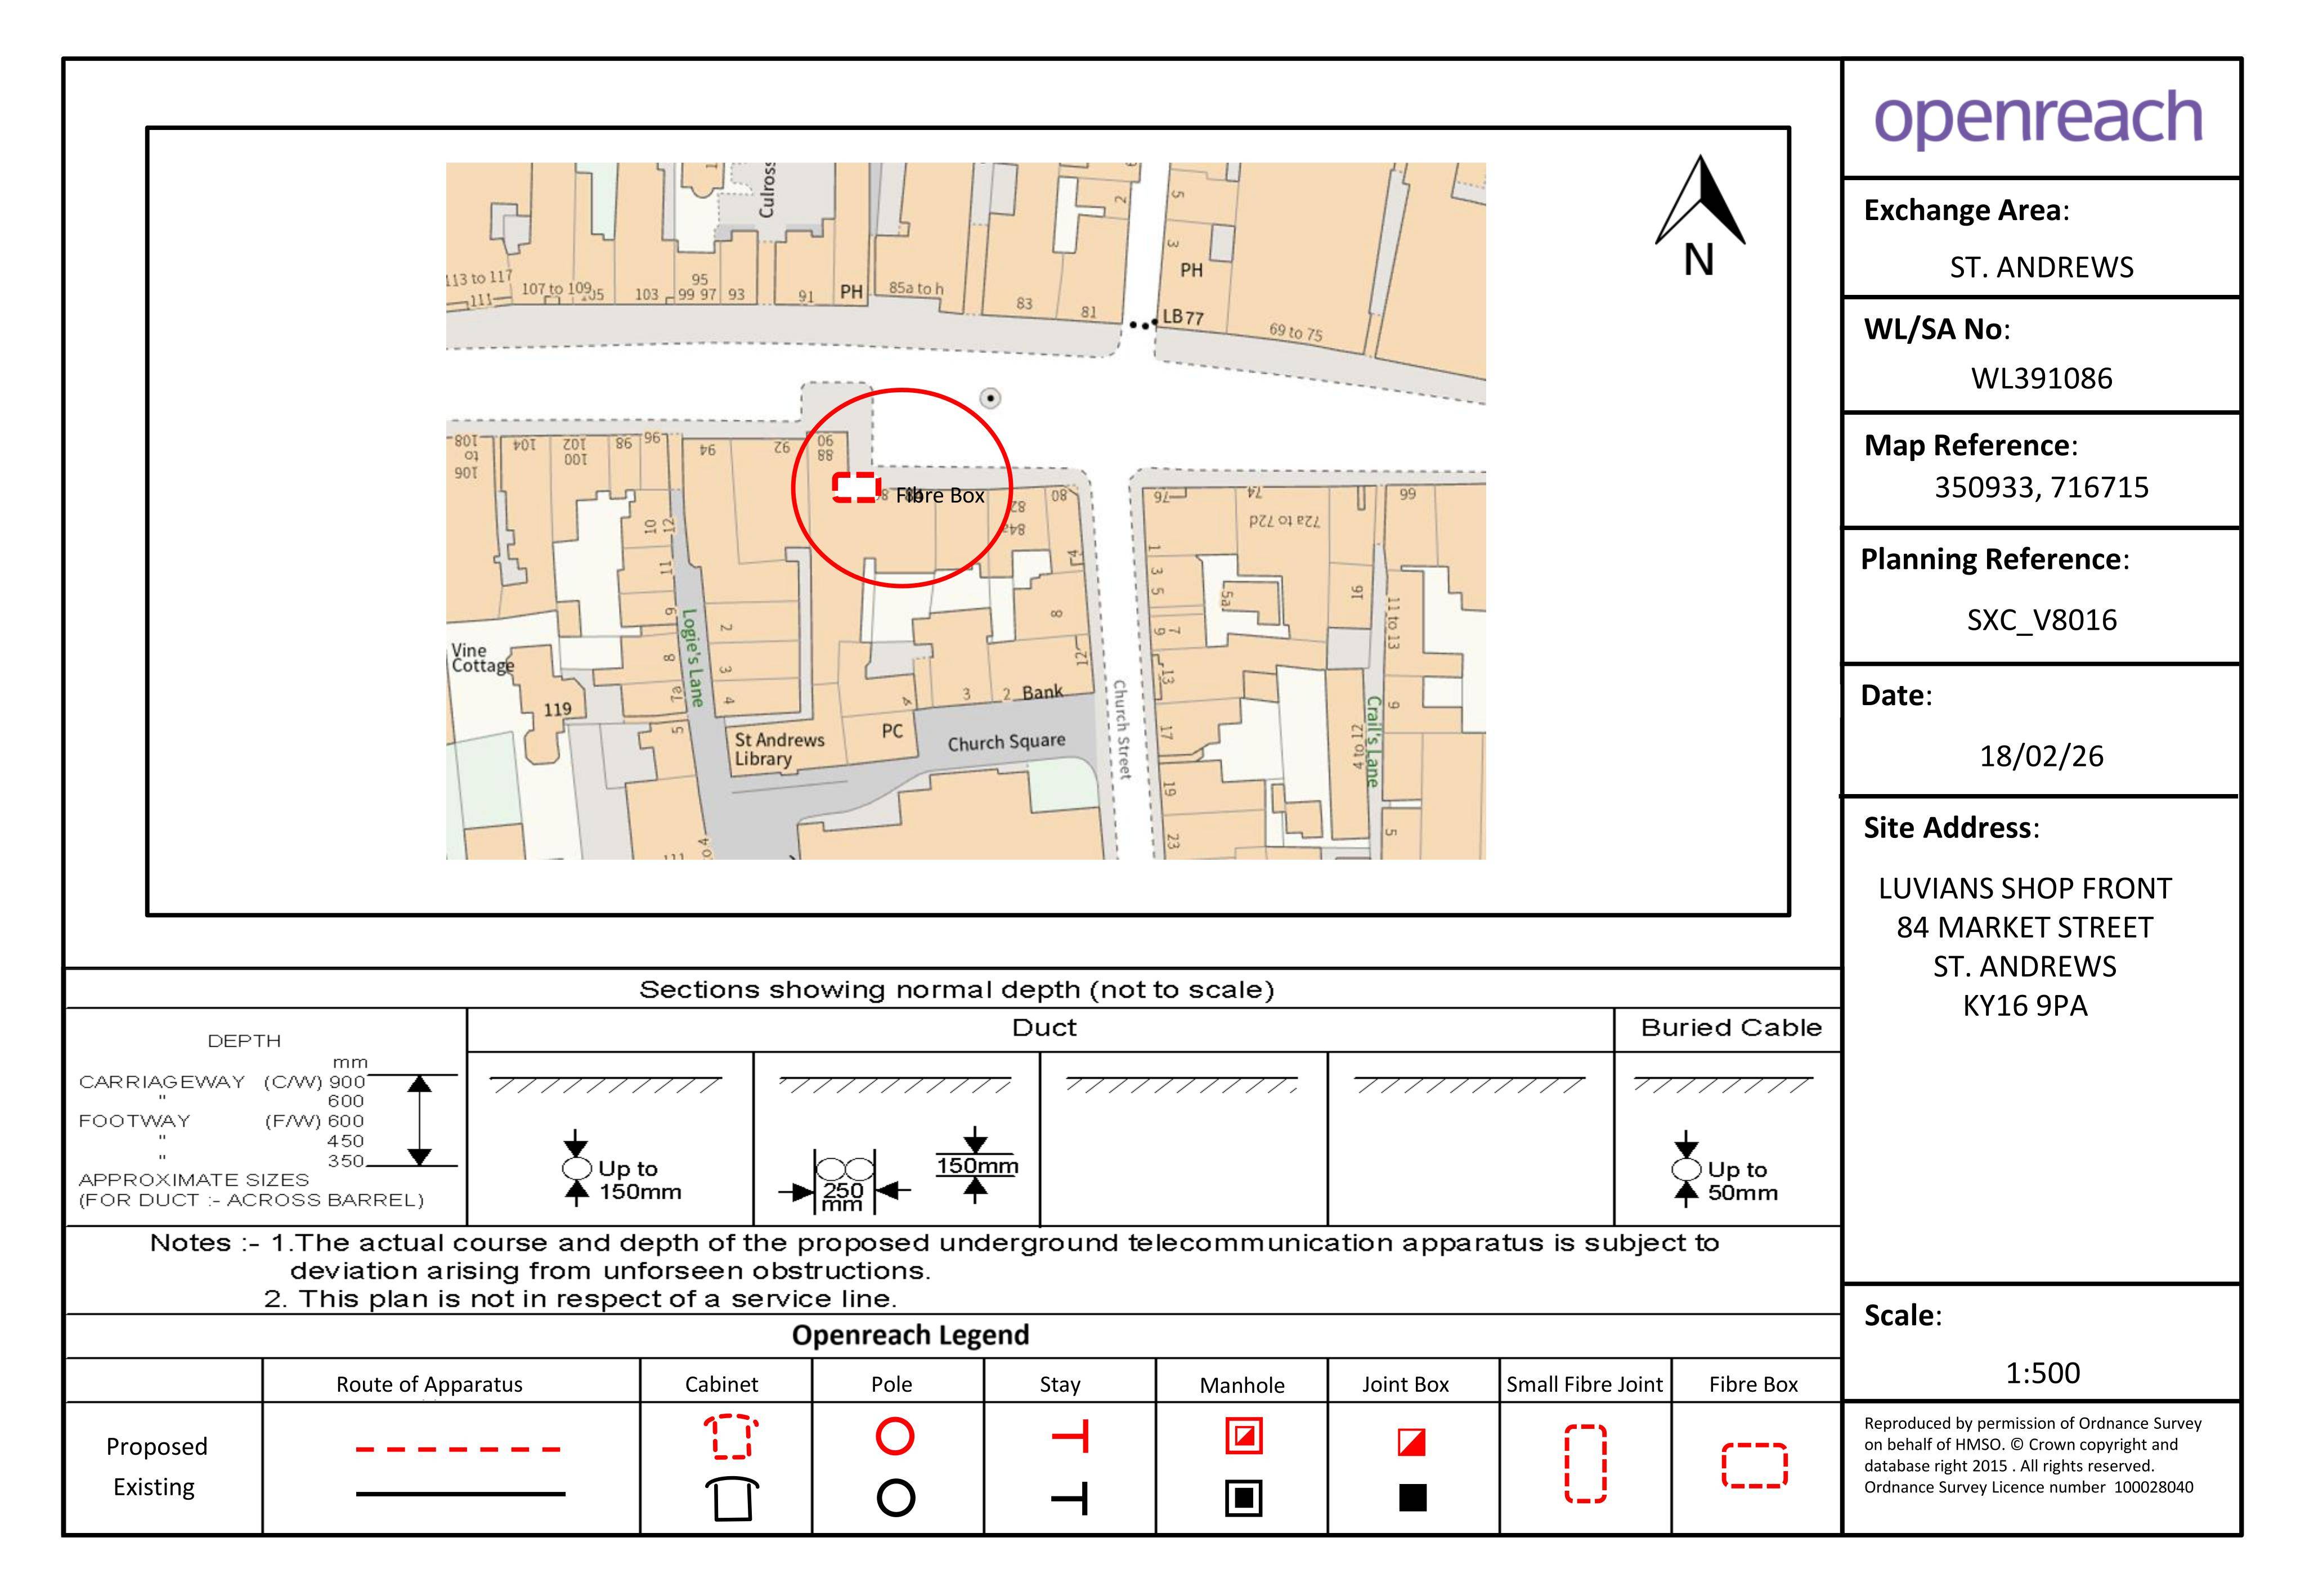Click the date 18/02/26
This screenshot has width=2305, height=1596.
click(x=2041, y=756)
